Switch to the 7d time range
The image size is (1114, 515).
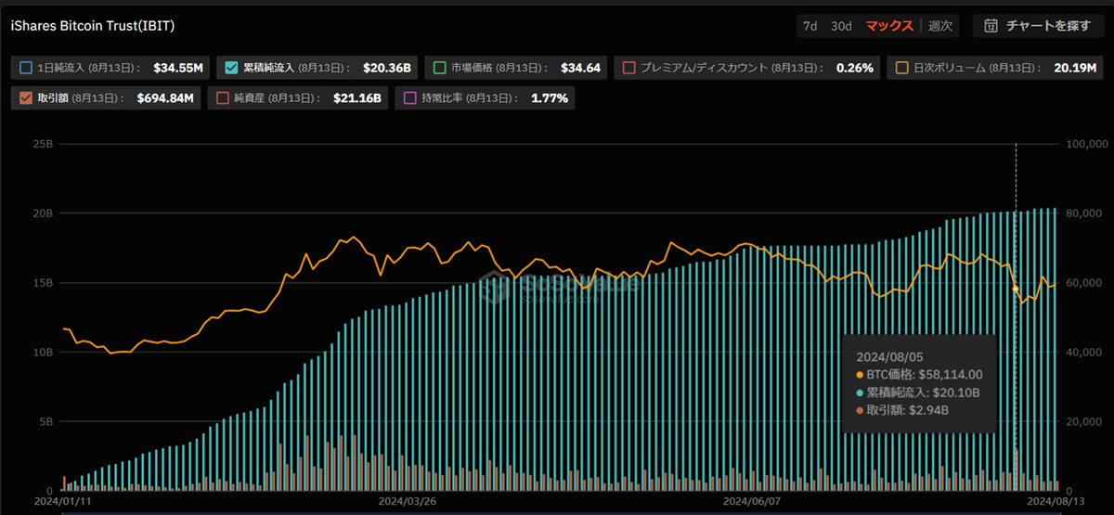810,26
